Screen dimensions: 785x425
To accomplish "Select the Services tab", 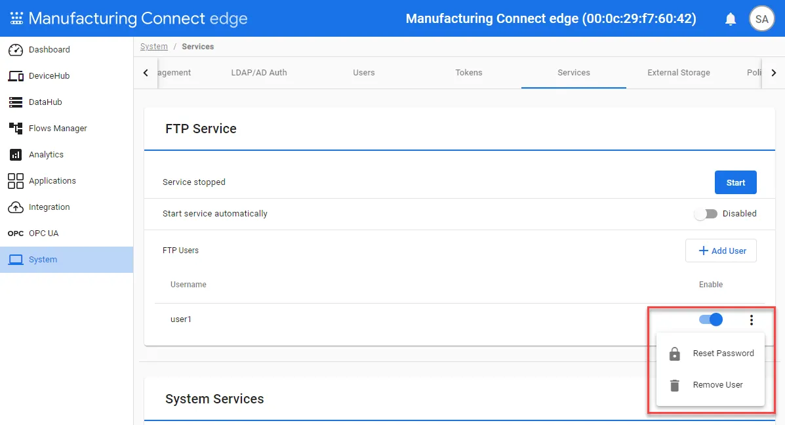I will 574,73.
